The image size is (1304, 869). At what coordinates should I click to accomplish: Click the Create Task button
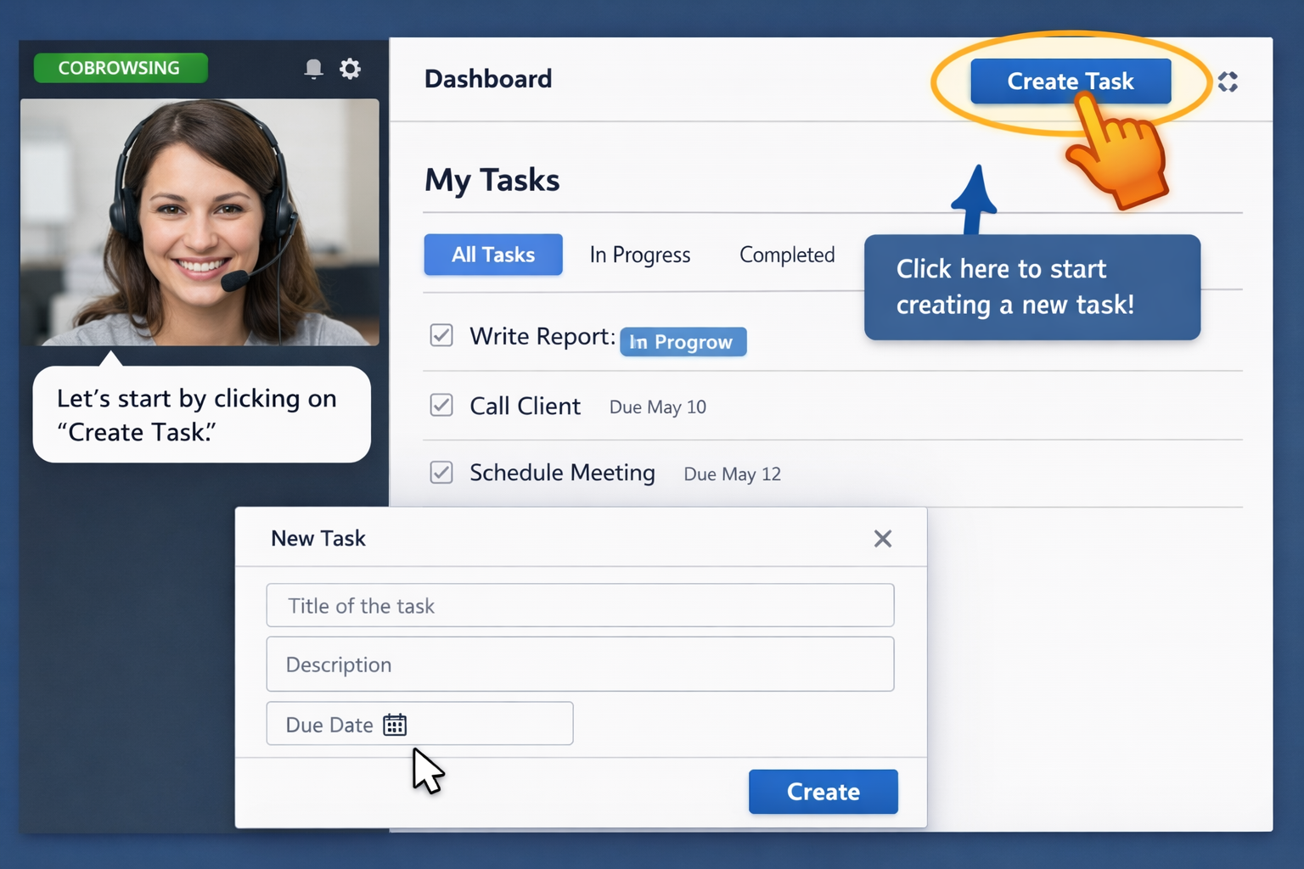[x=1071, y=81]
